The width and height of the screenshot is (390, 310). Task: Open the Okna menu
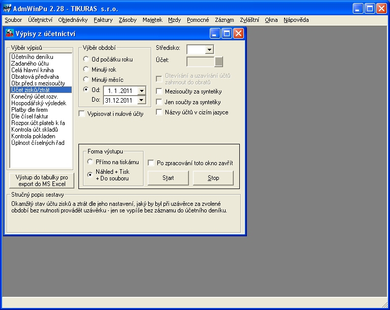(x=271, y=20)
